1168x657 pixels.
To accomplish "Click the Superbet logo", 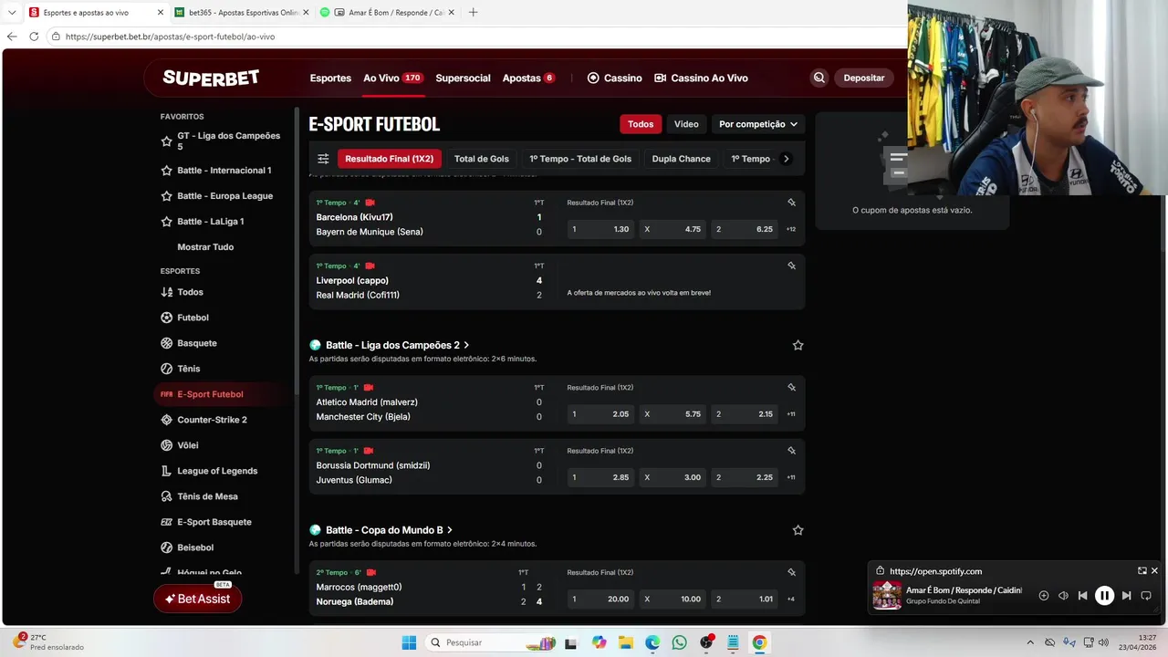I will (x=211, y=78).
